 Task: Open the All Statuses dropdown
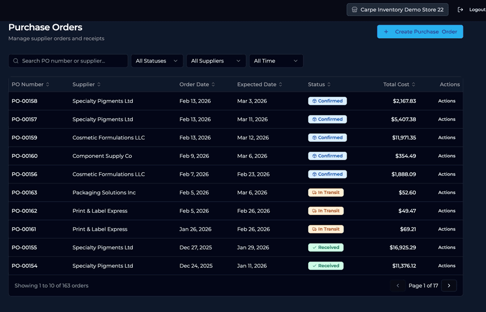click(157, 60)
